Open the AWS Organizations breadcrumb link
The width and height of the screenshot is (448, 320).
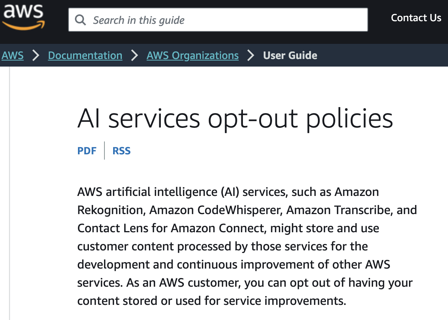(x=193, y=56)
